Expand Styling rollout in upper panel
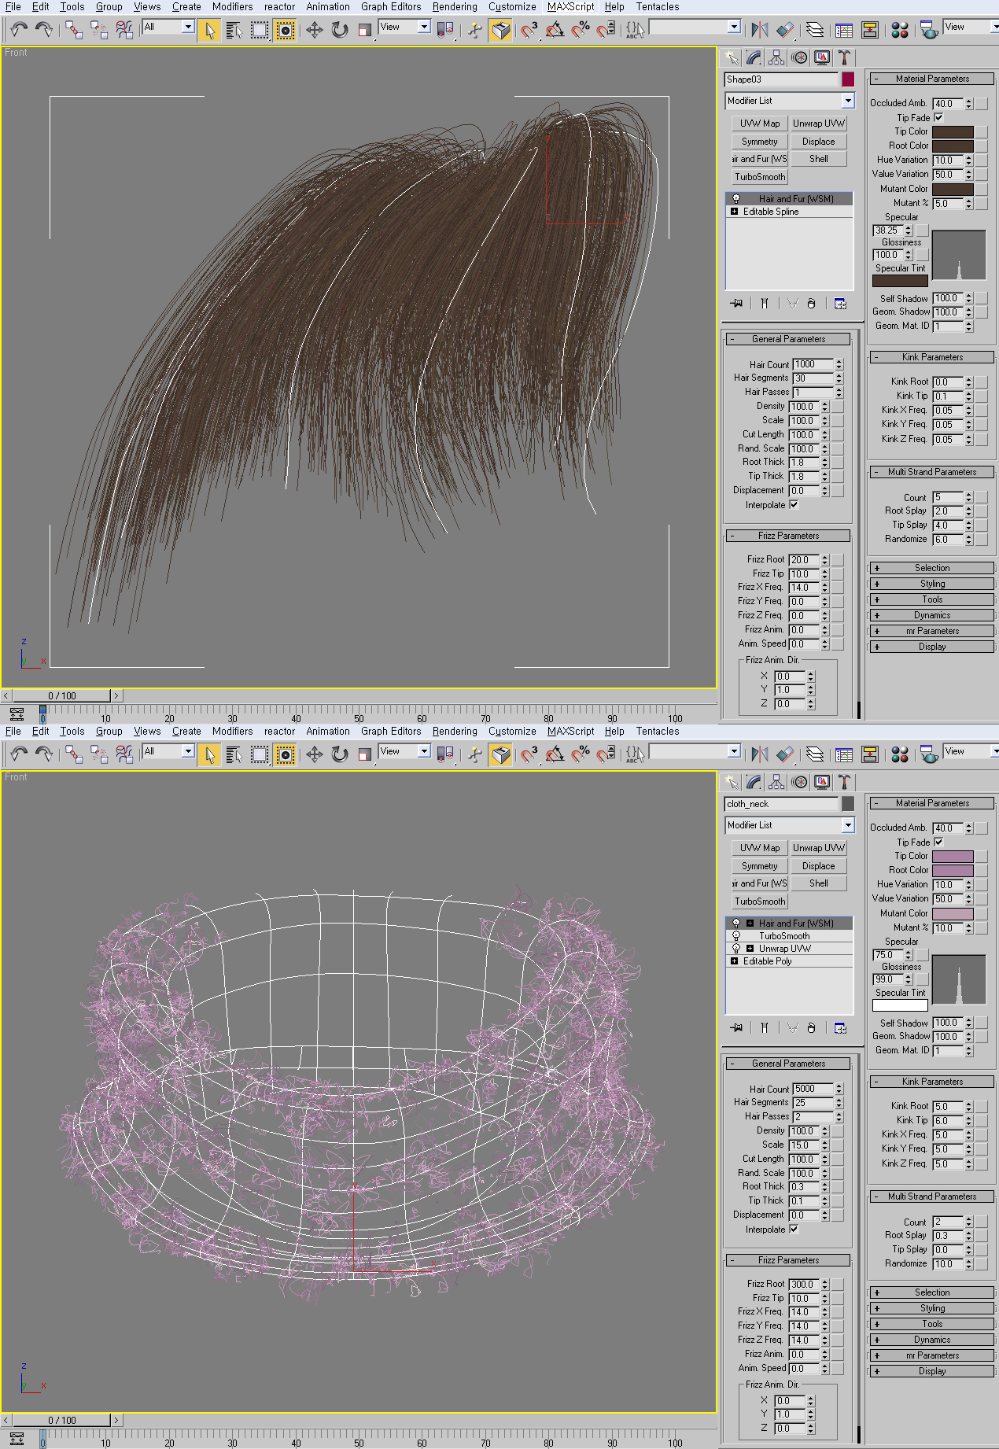This screenshot has width=999, height=1449. (x=932, y=584)
